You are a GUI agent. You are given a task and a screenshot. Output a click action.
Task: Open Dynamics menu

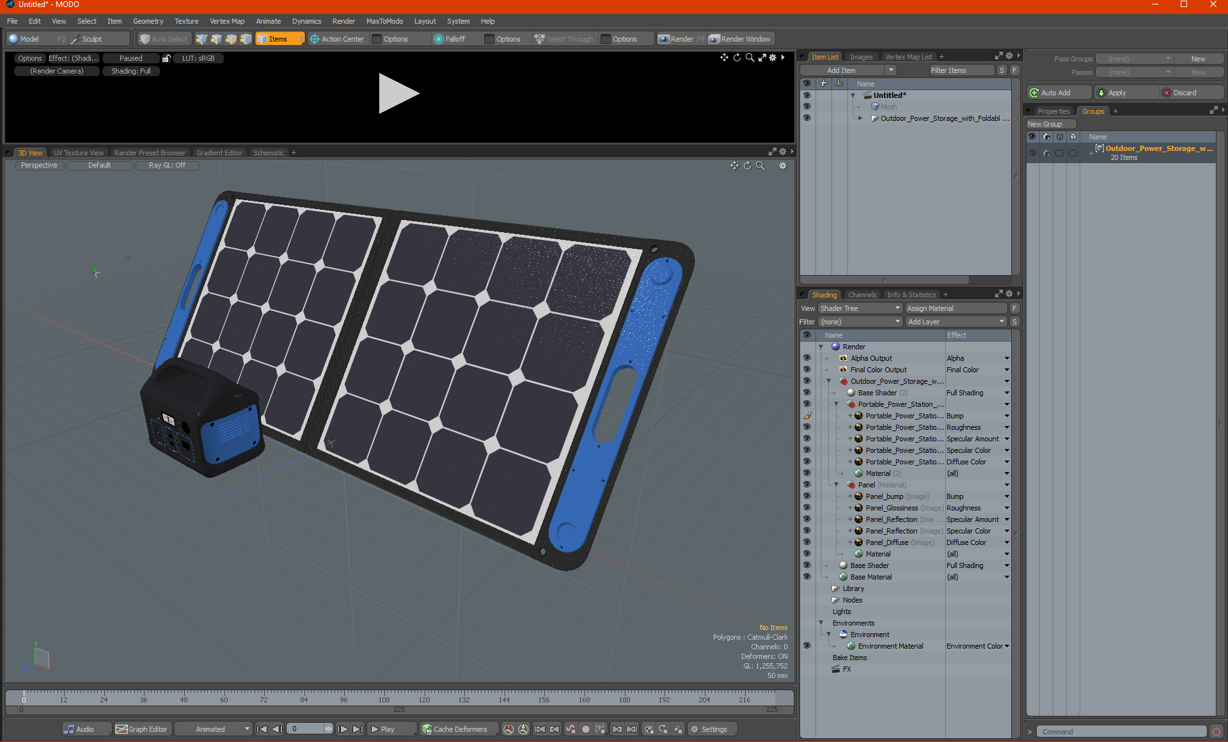(x=306, y=21)
